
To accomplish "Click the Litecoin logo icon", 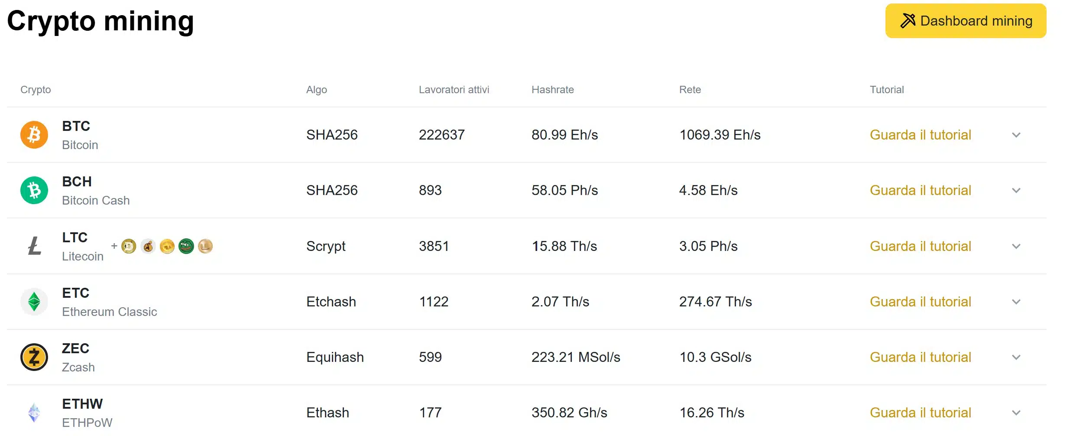I will point(34,246).
